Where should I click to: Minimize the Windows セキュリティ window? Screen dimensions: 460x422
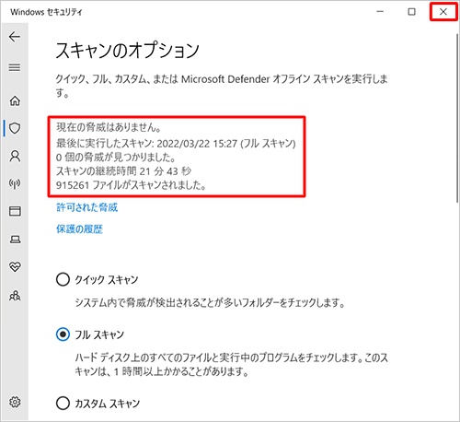pyautogui.click(x=380, y=12)
